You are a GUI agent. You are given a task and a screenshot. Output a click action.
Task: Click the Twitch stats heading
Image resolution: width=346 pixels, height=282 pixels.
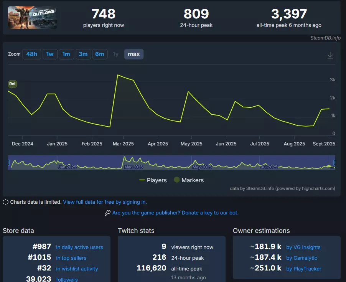click(136, 231)
